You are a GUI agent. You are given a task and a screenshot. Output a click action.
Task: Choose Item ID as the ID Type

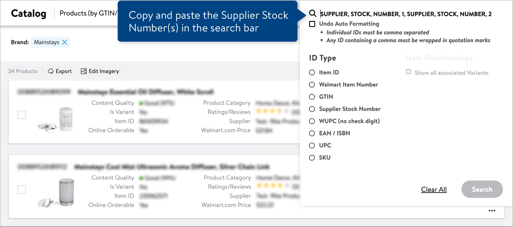point(312,72)
